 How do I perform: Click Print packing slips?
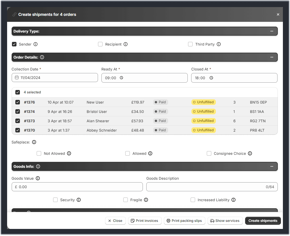184,220
